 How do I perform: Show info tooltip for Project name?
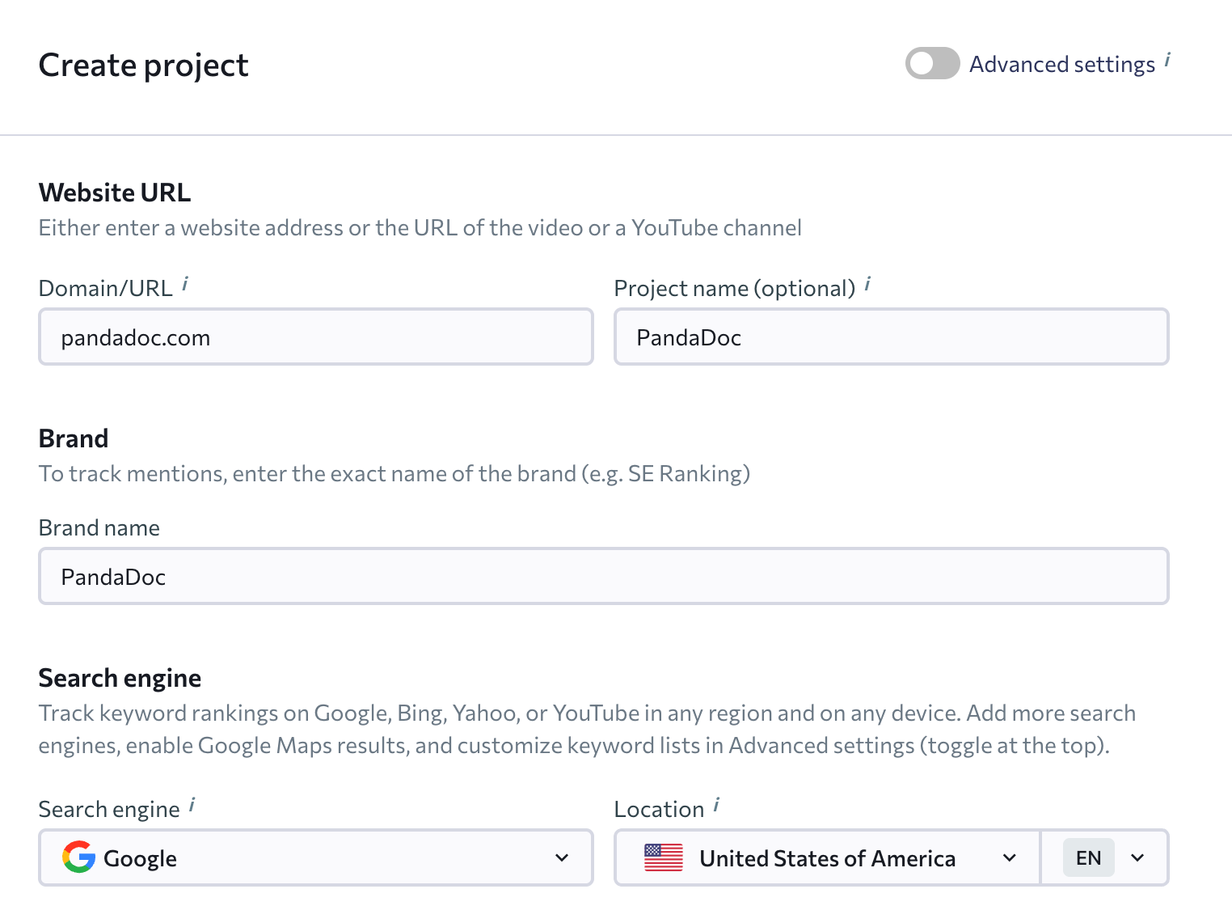pos(867,284)
